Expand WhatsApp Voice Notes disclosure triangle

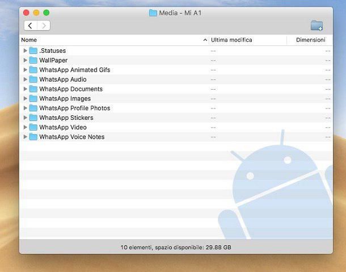(25, 137)
